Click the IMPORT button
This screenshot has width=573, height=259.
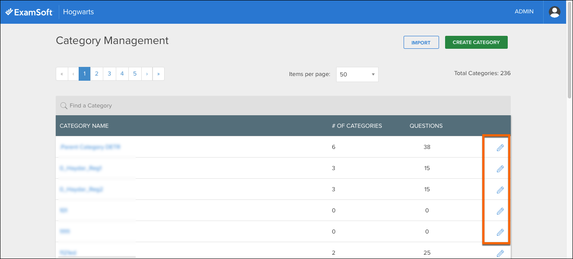tap(421, 42)
